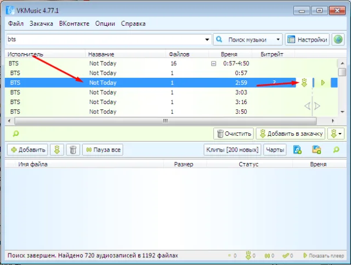Sort by Название column header

[x=126, y=54]
